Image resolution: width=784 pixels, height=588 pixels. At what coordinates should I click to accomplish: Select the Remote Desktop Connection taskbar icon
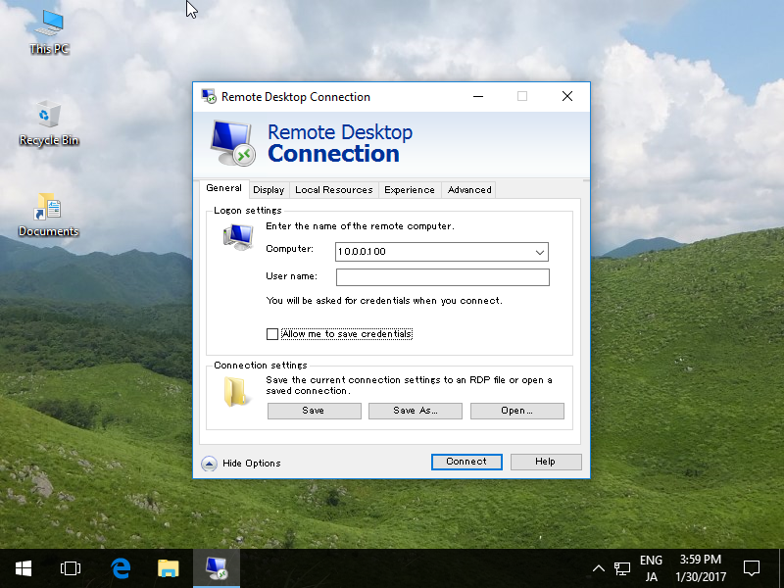click(216, 567)
